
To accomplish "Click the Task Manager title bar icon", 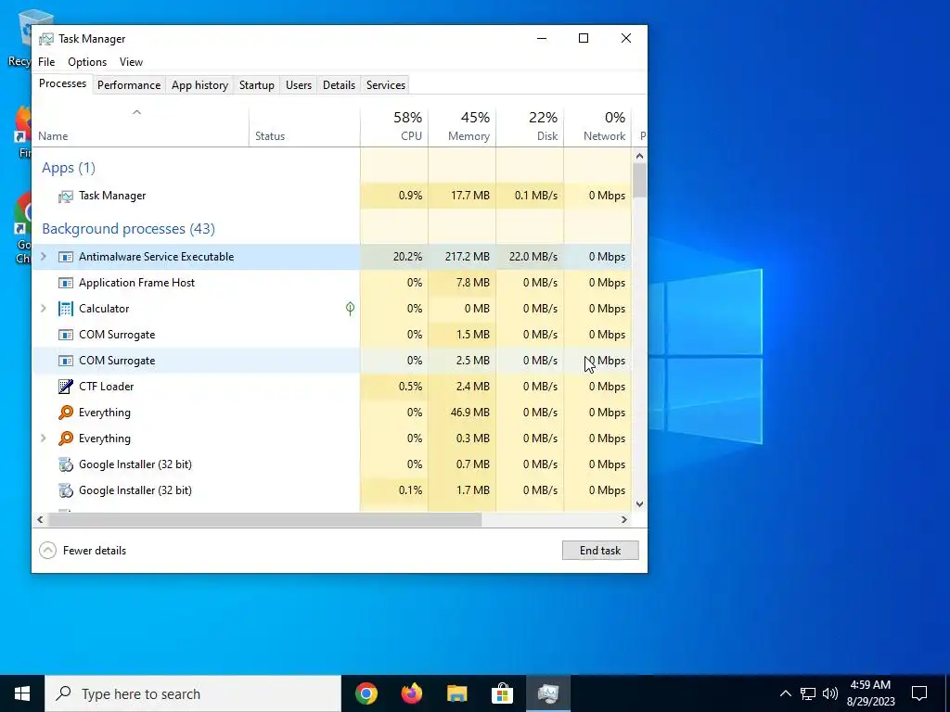I will pyautogui.click(x=46, y=39).
